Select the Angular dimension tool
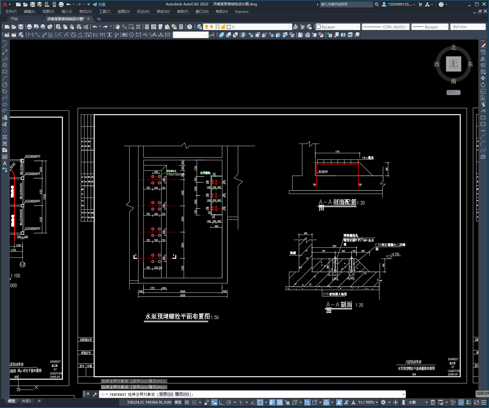 [80, 35]
